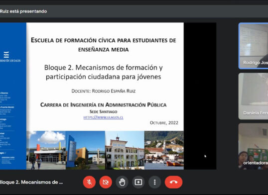
Task: Unmute the microphone button
Action: pos(89,182)
